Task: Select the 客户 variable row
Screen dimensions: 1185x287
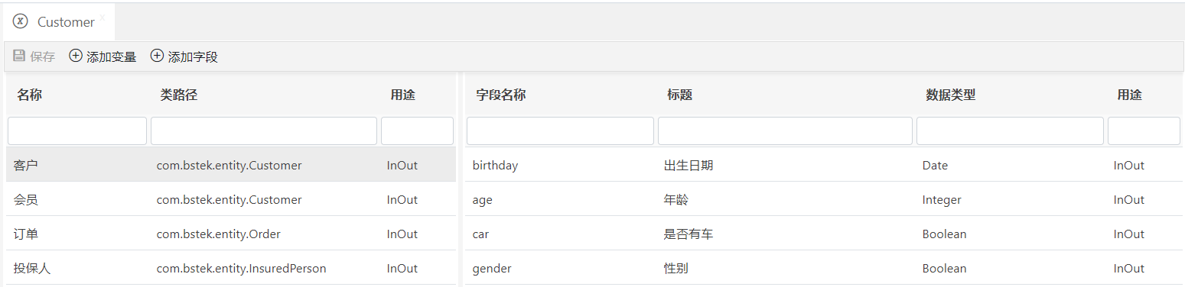Action: point(231,165)
